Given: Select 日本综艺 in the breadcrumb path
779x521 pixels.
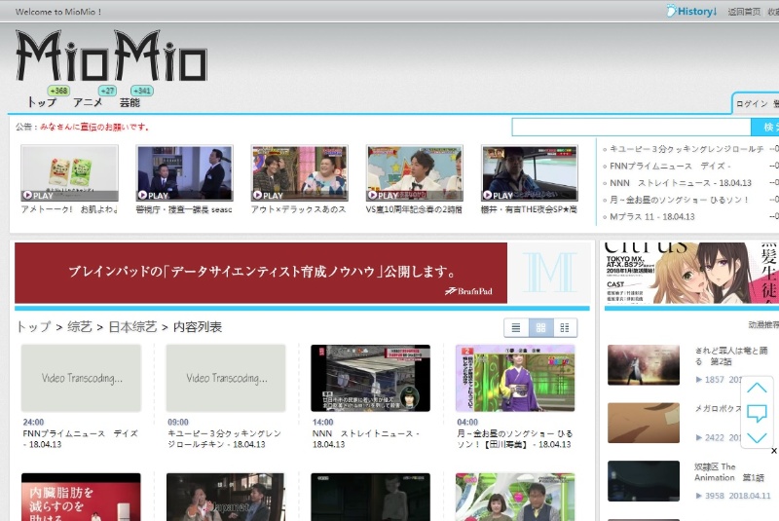Looking at the screenshot, I should pos(132,327).
